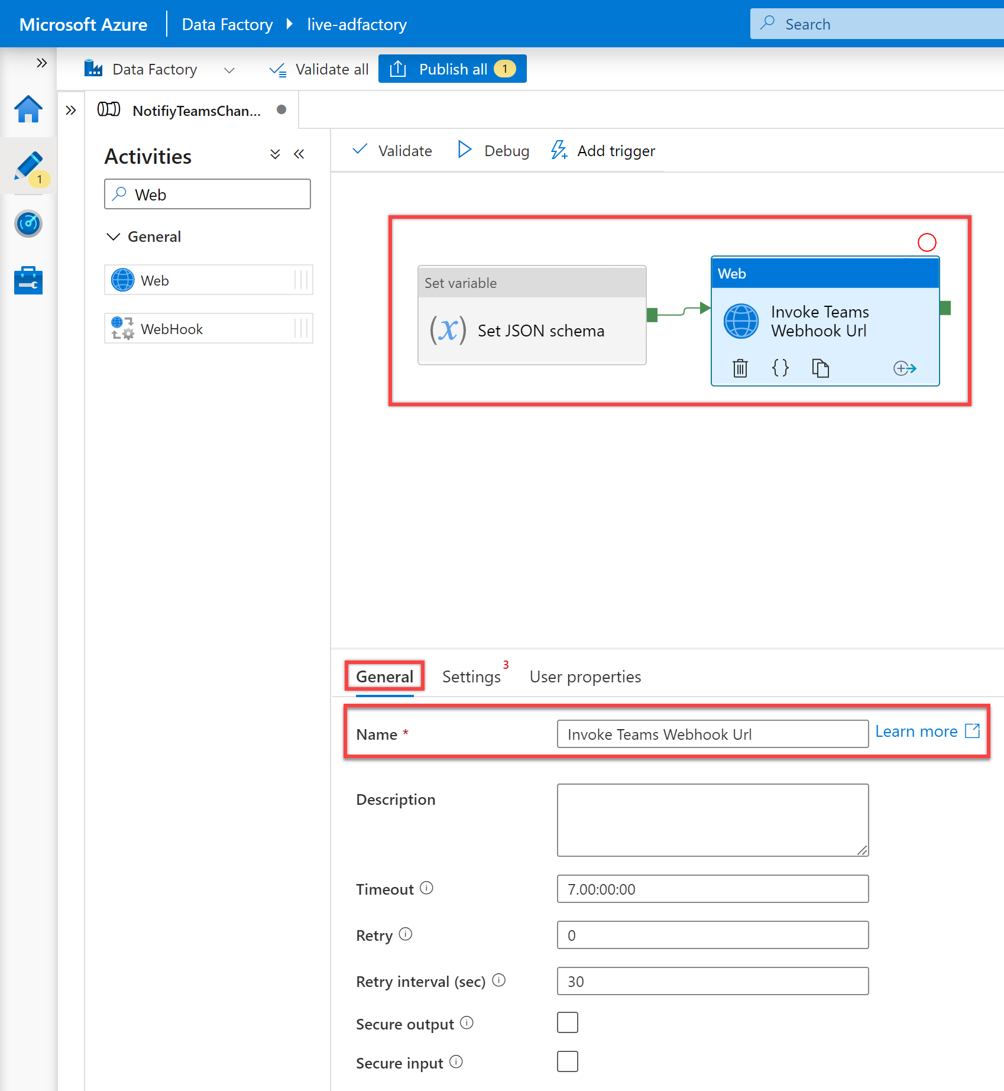Expand the factory resources pane chevrons
This screenshot has width=1004, height=1091.
click(71, 110)
